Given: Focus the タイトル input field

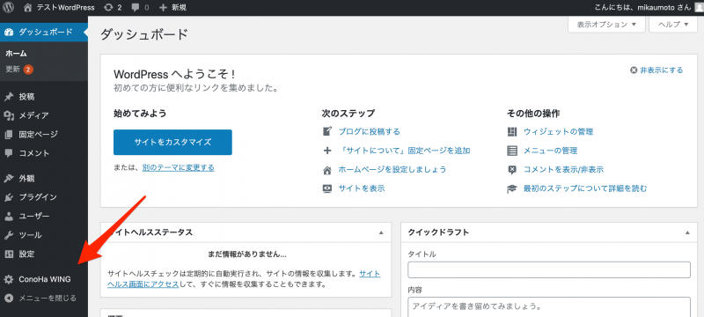Looking at the screenshot, I should [x=549, y=269].
